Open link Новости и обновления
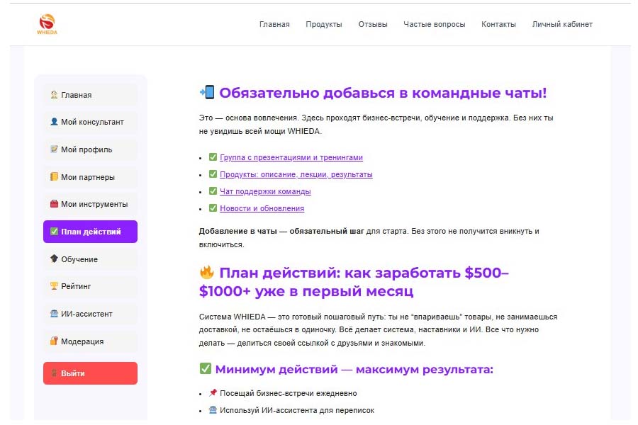Screen dimensions: 638x425 262,208
